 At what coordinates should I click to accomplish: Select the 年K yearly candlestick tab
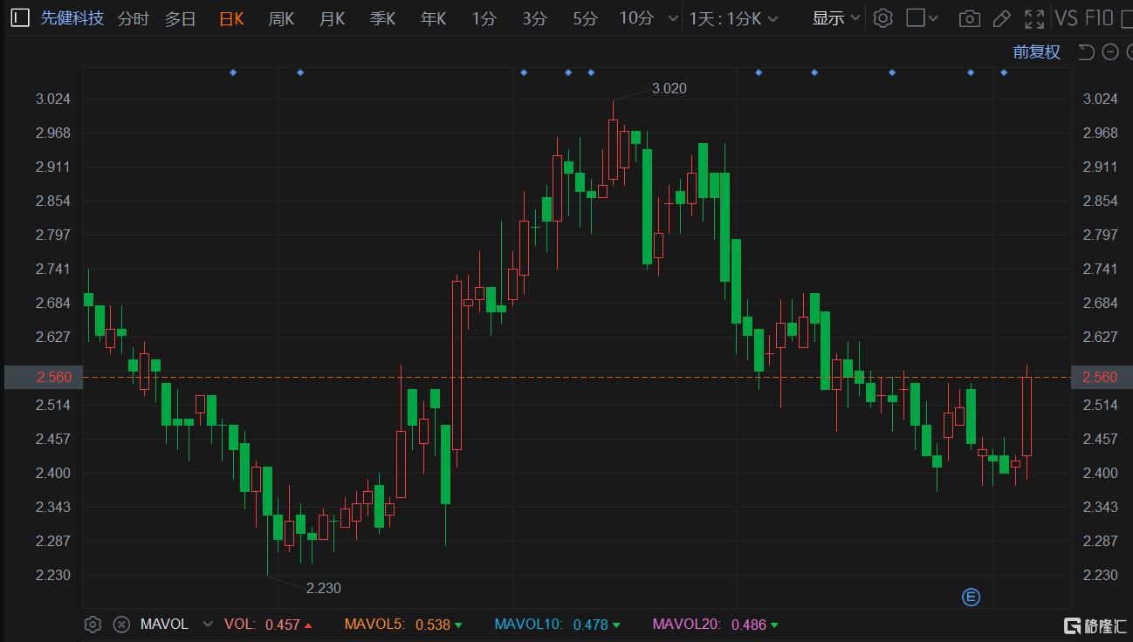click(433, 18)
